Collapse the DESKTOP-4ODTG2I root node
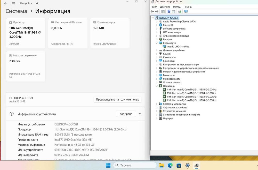The image size is (258, 170). pos(153,18)
